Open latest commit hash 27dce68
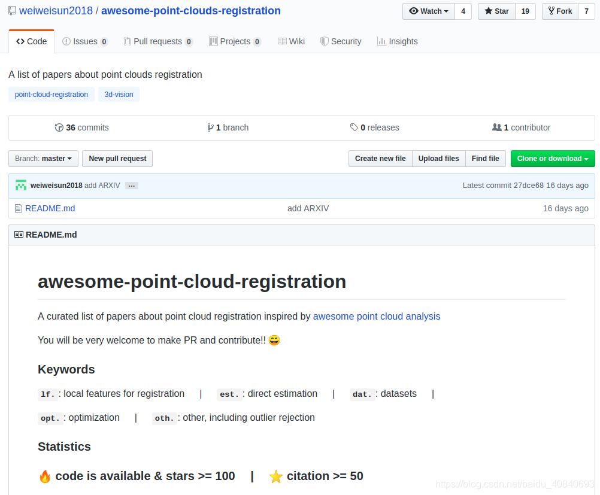Image resolution: width=600 pixels, height=495 pixels. 529,185
